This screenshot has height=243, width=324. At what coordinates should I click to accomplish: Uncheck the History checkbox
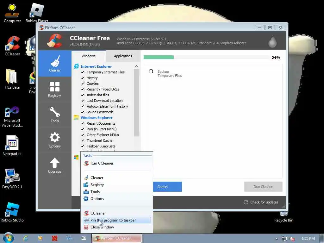pyautogui.click(x=83, y=78)
